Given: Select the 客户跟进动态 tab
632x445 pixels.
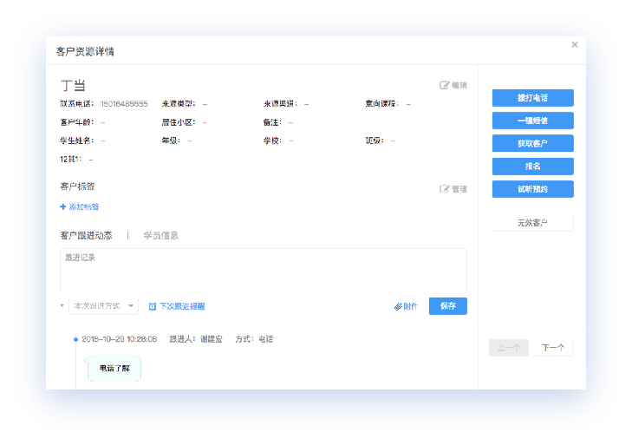Looking at the screenshot, I should [86, 235].
